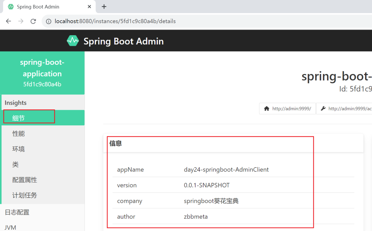The image size is (372, 231).
Task: Click the browser forward arrow
Action: (21, 21)
